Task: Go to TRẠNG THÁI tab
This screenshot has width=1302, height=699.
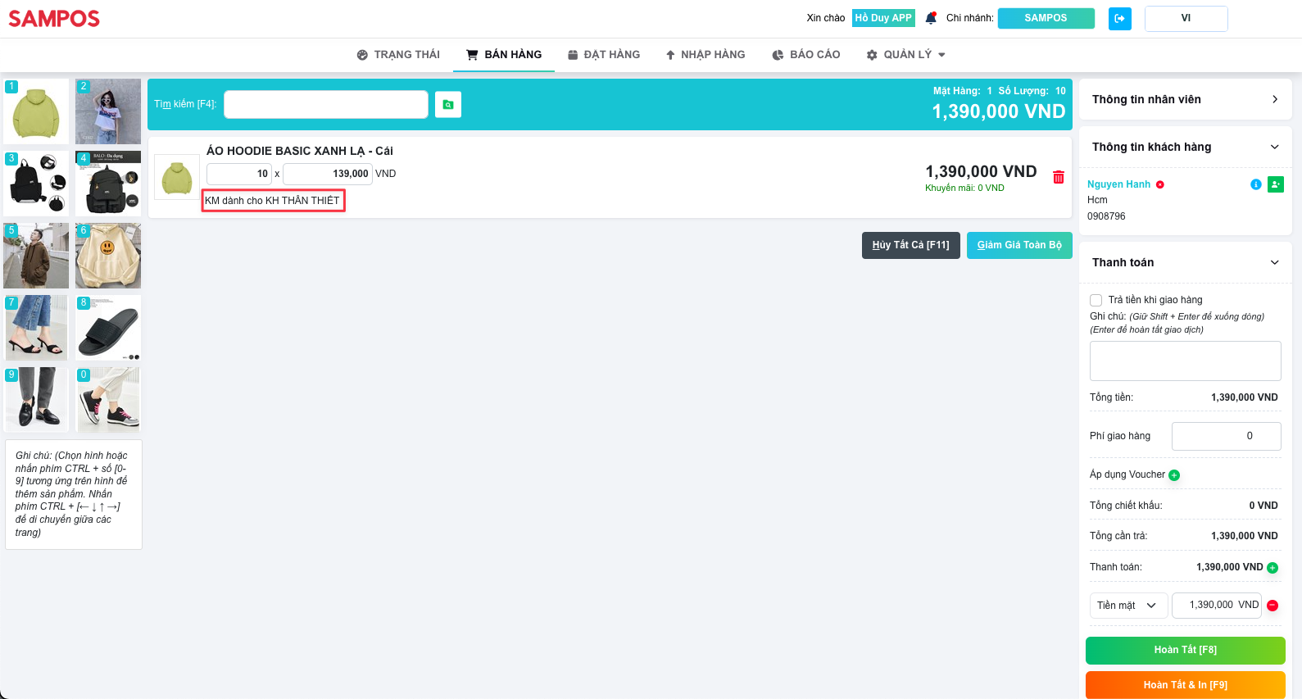Action: (398, 55)
